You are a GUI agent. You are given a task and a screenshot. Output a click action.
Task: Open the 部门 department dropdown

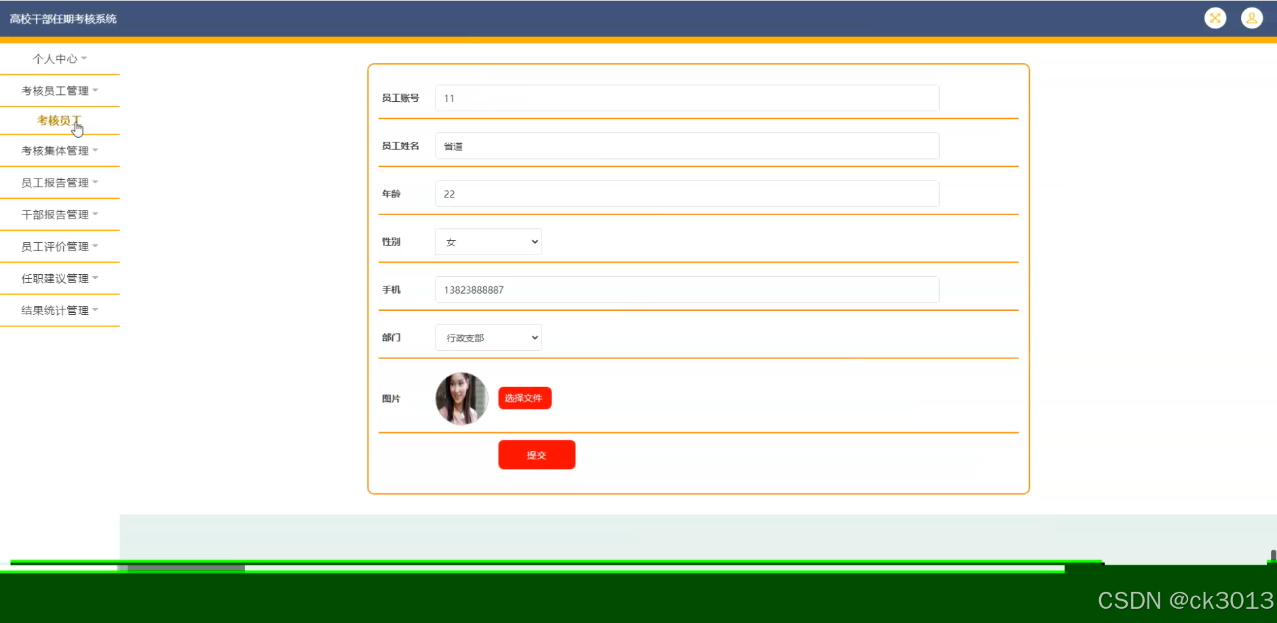487,337
